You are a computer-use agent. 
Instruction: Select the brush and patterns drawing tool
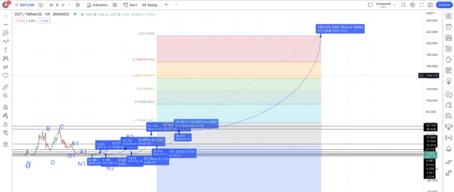coord(5,42)
